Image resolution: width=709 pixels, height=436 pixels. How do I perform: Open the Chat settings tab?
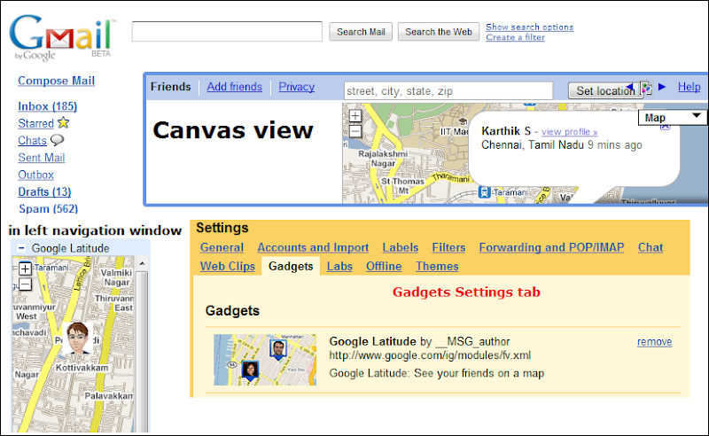651,247
